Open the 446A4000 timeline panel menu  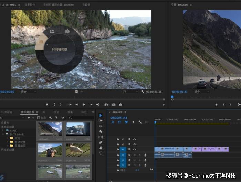(125, 112)
